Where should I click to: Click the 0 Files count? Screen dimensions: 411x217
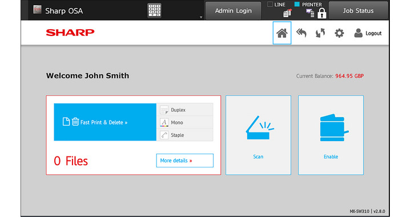click(71, 161)
